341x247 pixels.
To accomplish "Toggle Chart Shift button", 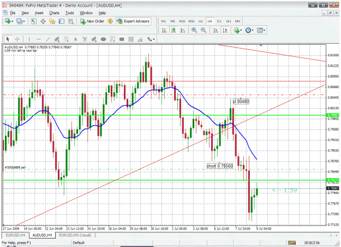I will tap(225, 30).
